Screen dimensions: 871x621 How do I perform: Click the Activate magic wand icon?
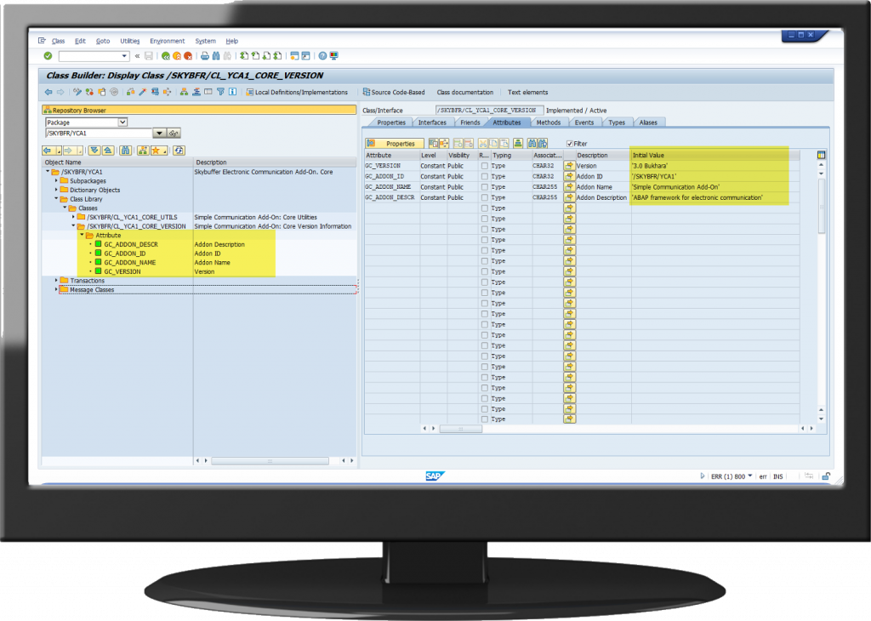tap(142, 92)
